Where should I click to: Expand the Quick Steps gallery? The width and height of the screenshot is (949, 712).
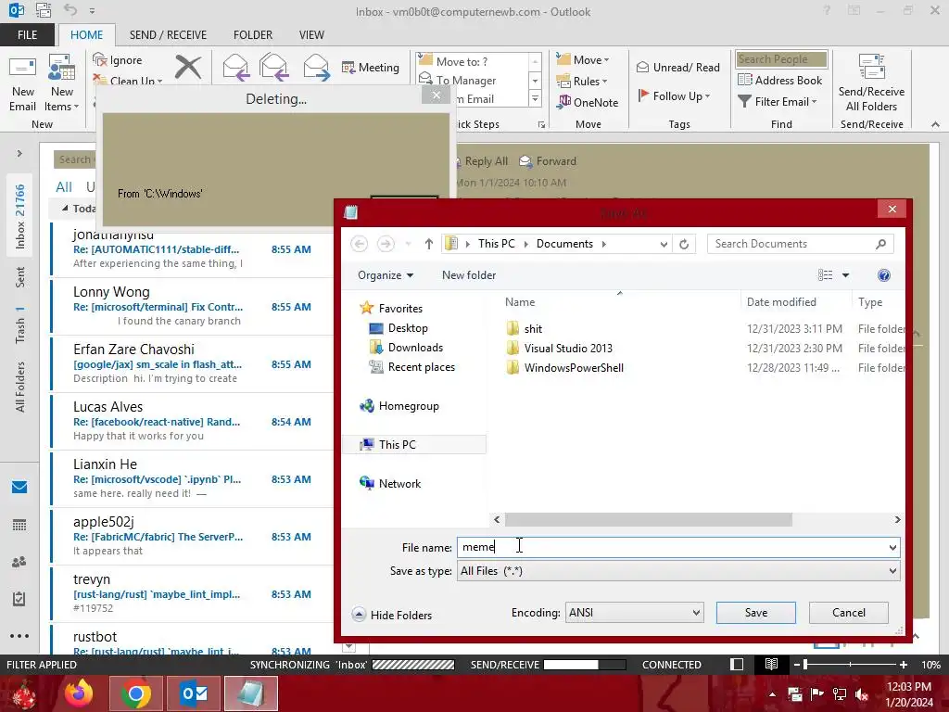pos(535,98)
